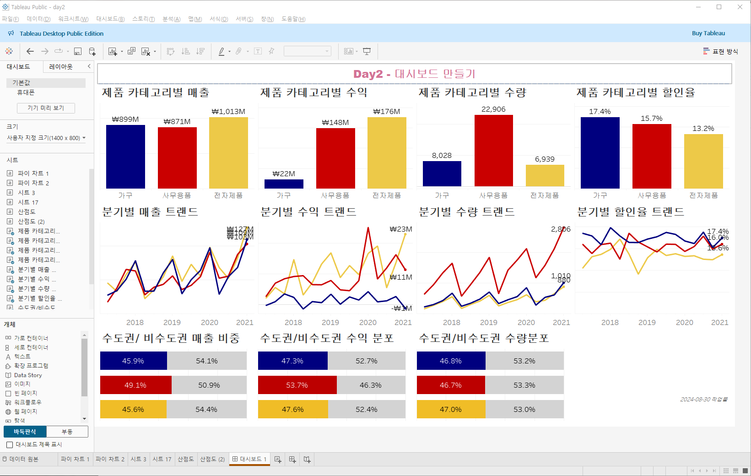The height and width of the screenshot is (476, 751).
Task: Click the undo back arrow
Action: coord(30,51)
